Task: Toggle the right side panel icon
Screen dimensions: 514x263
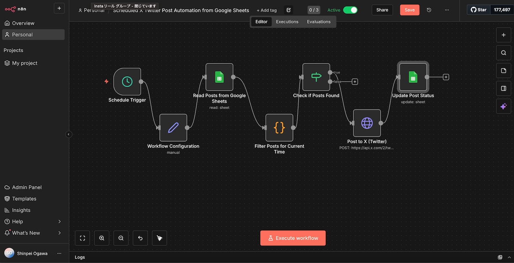Action: [503, 88]
